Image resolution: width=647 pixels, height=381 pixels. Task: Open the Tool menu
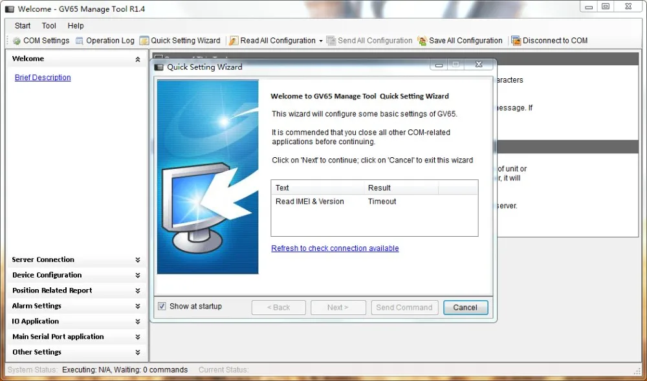pyautogui.click(x=49, y=26)
